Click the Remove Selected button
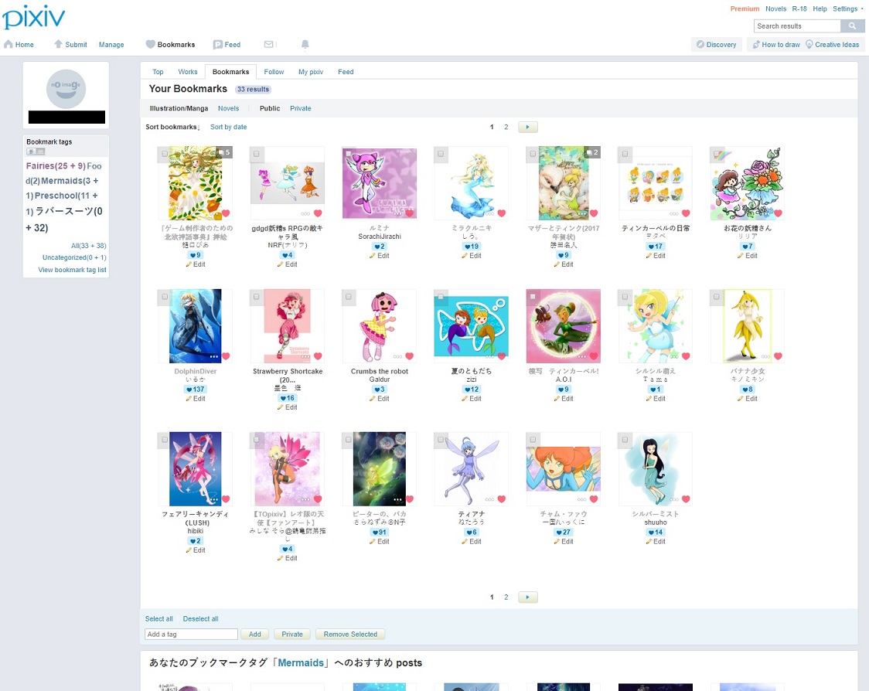Image resolution: width=869 pixels, height=691 pixels. pos(350,635)
